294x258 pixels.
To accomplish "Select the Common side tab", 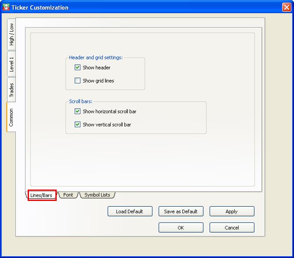I will coord(11,117).
